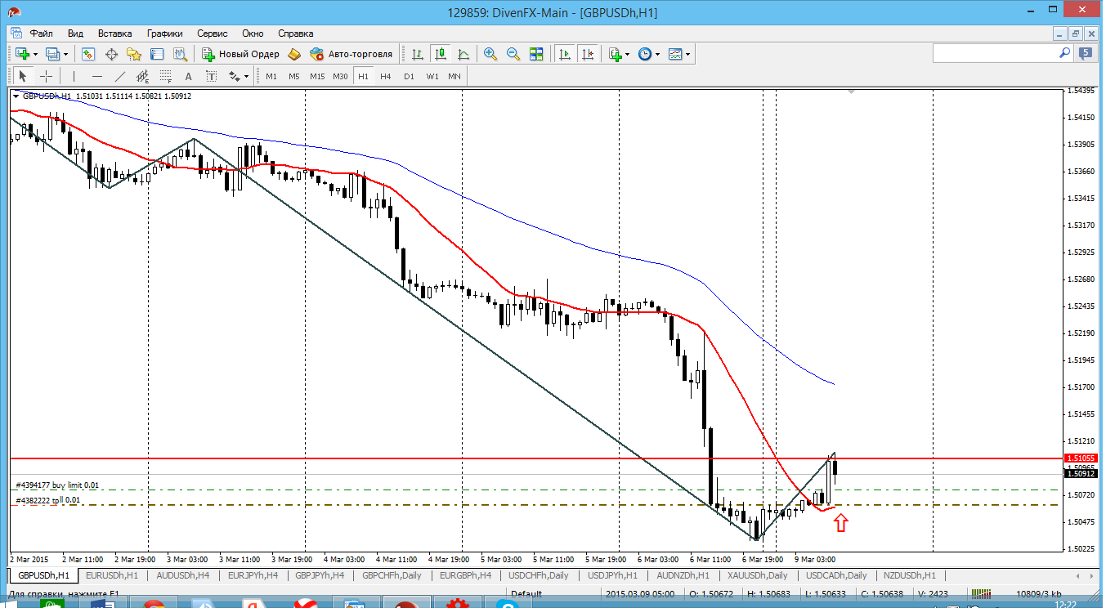Toggle chart auto scroll

(x=564, y=54)
